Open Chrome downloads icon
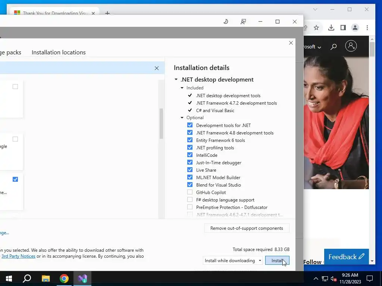Image resolution: width=382 pixels, height=286 pixels. tap(331, 28)
